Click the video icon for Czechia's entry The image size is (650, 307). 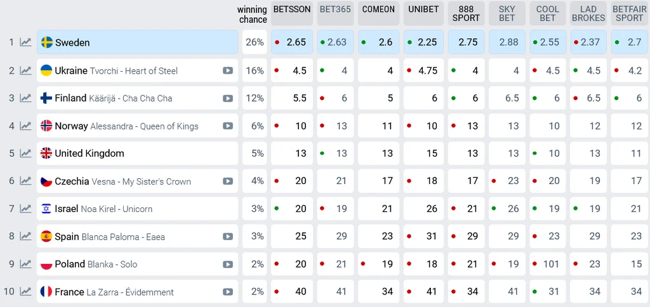(x=228, y=181)
